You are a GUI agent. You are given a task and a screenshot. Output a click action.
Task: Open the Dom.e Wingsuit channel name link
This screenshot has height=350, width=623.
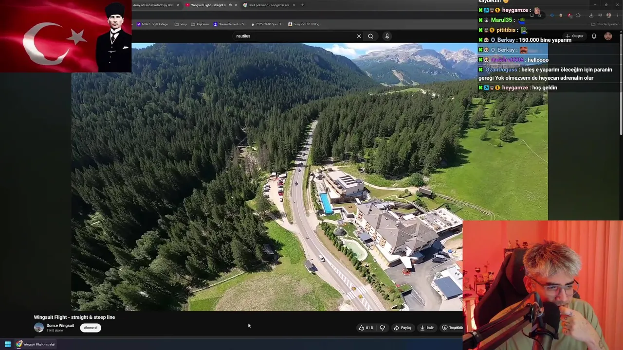(x=60, y=326)
